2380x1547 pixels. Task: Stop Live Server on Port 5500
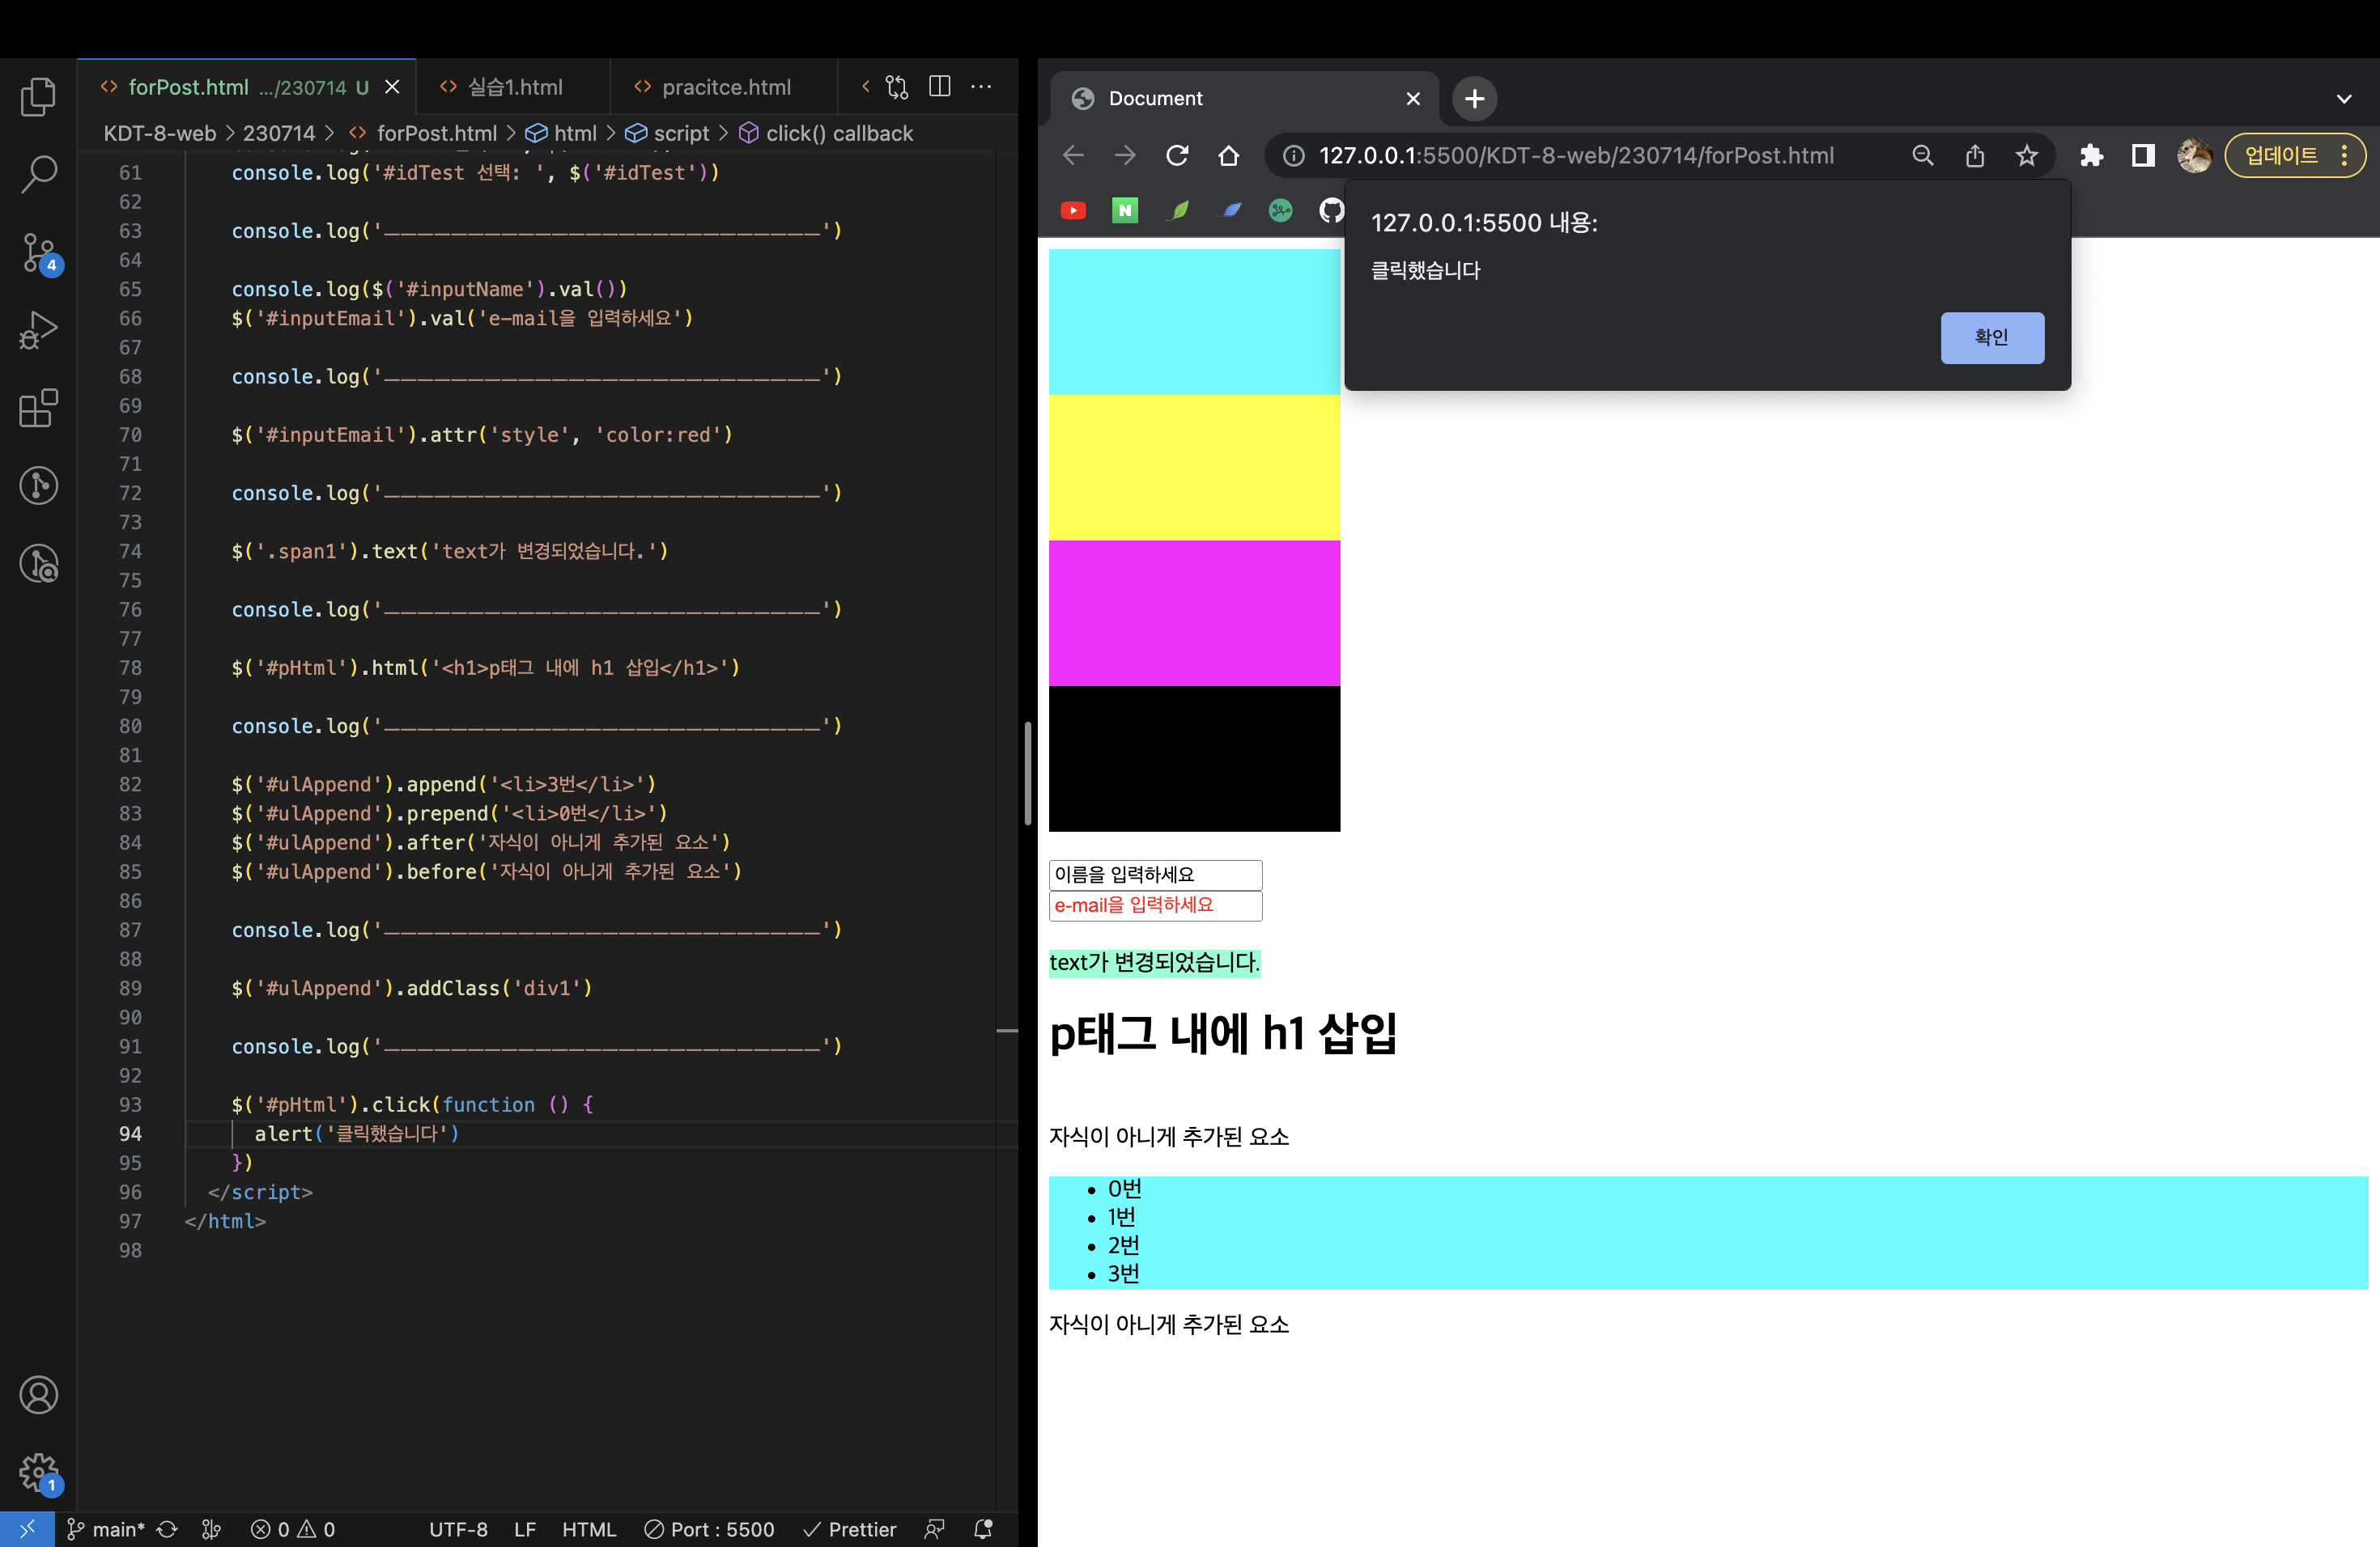(x=710, y=1529)
